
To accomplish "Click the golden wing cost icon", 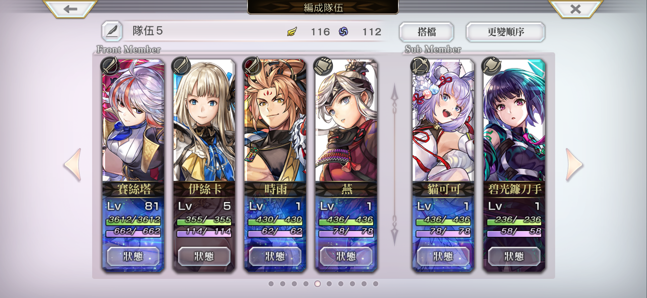I will pos(292,32).
